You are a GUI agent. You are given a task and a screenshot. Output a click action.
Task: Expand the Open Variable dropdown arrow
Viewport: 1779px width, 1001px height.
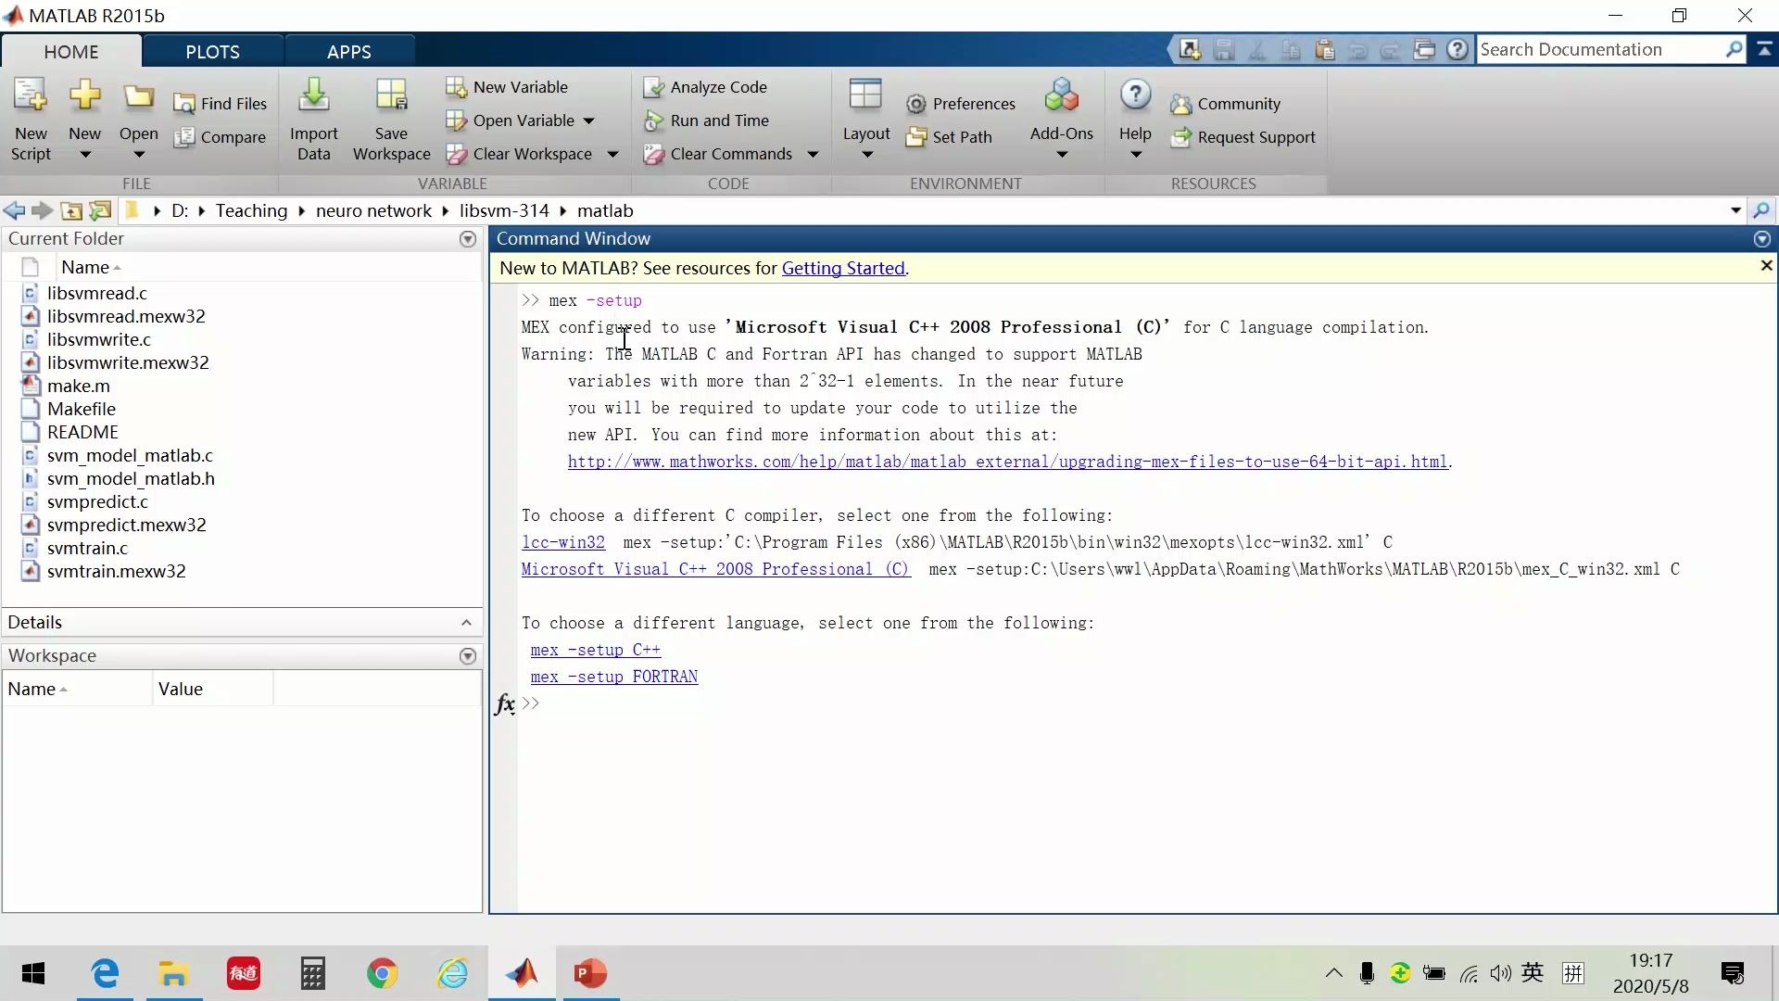click(589, 120)
